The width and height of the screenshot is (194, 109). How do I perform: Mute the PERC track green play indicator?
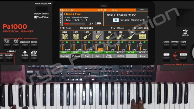(78, 42)
